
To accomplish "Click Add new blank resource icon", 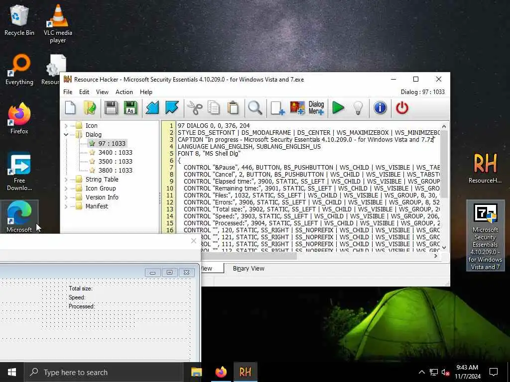I will click(277, 108).
